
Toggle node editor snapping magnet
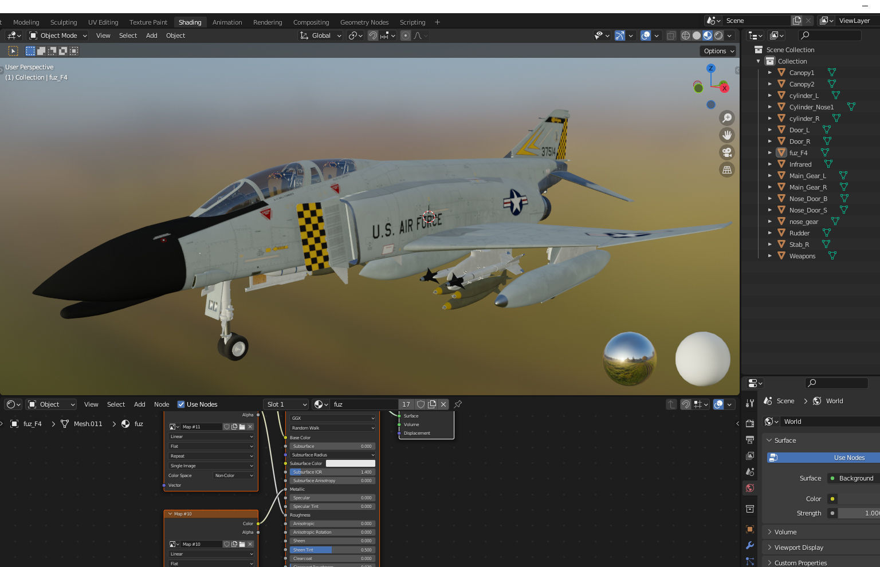point(686,404)
